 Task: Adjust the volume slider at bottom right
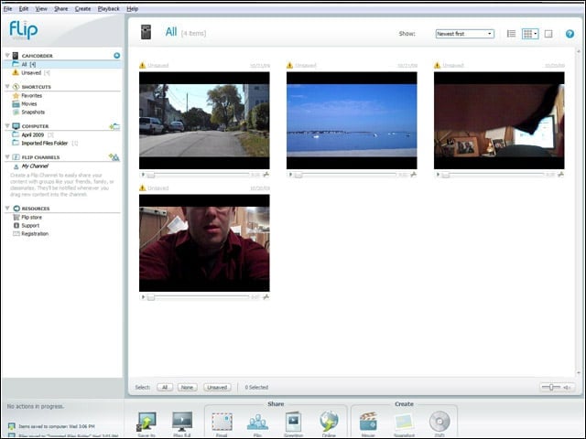coord(551,388)
